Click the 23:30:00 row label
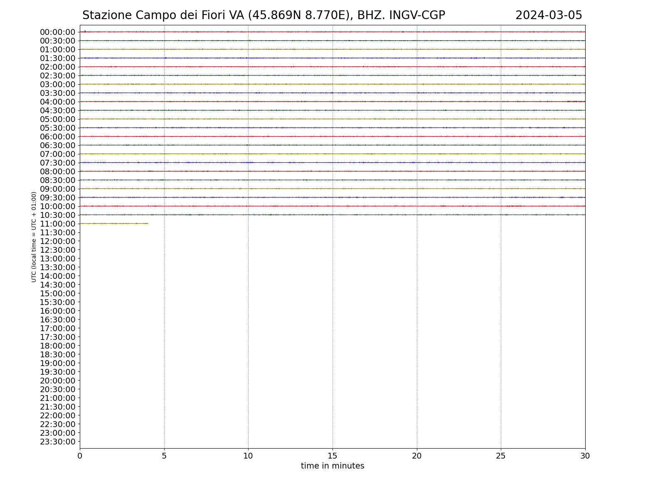665x498 pixels. (x=58, y=442)
